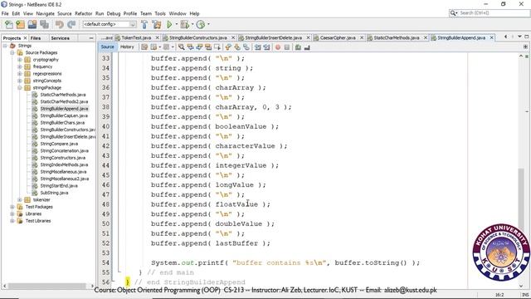
Task: Click the Find Selection magnifier icon in editor toolbar
Action: [182, 47]
